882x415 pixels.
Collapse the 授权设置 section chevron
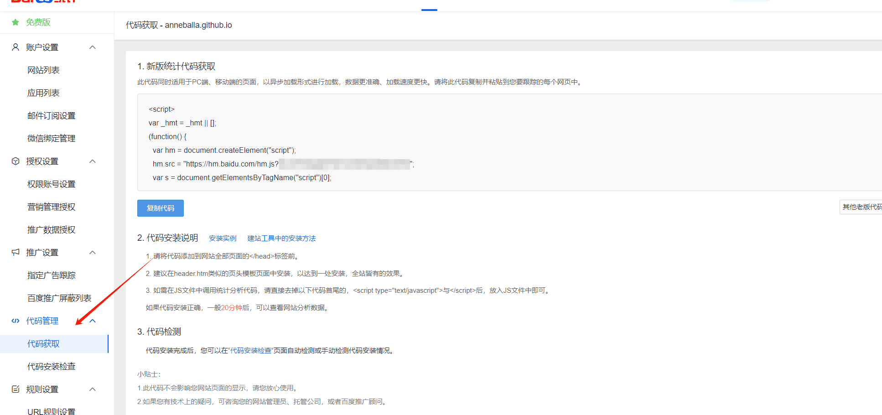(x=93, y=161)
